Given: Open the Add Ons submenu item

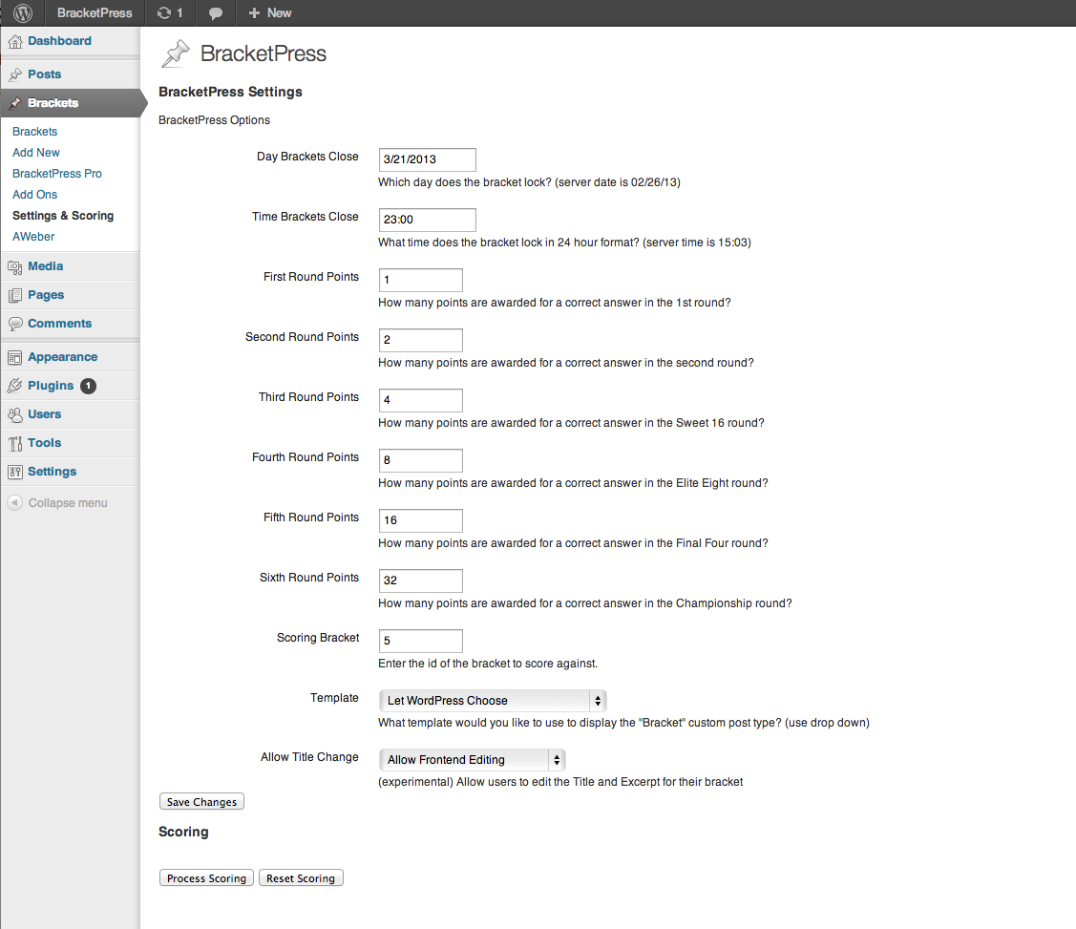Looking at the screenshot, I should click(x=35, y=195).
